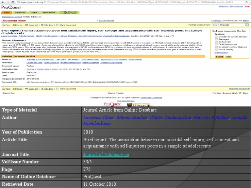Click the Return to UM homepage link
Image resolution: width=251 pixels, height=188 pixels.
coord(231,7)
